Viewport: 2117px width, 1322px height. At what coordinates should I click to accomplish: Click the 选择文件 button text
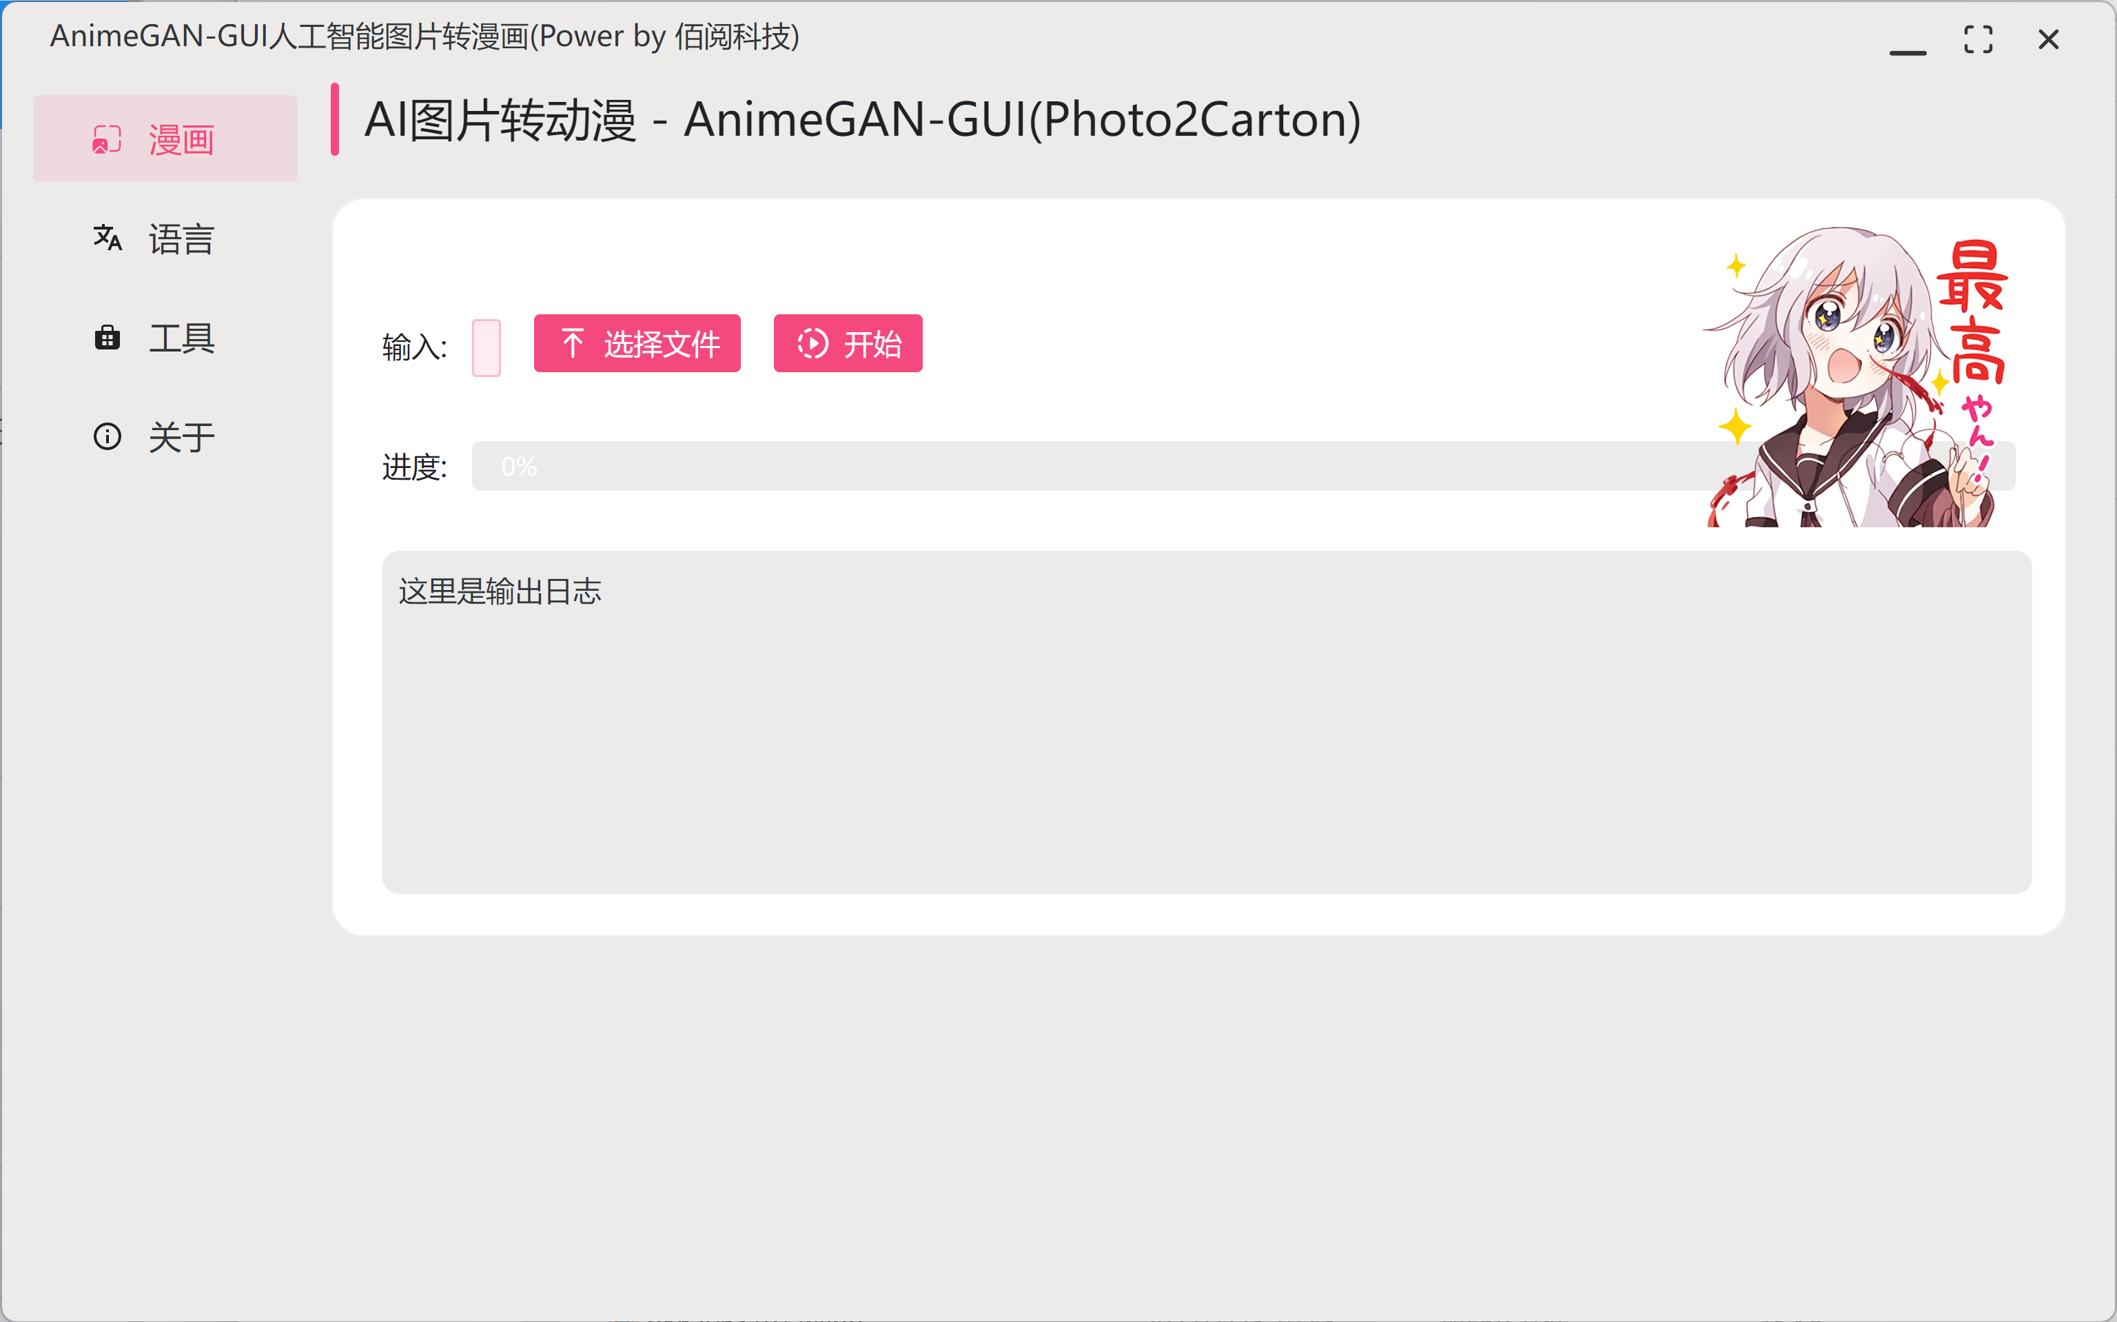click(662, 344)
